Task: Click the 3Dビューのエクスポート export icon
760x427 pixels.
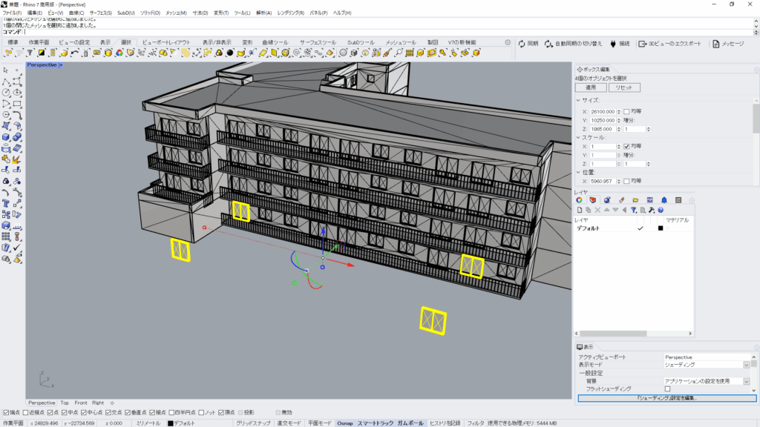Action: click(x=643, y=44)
